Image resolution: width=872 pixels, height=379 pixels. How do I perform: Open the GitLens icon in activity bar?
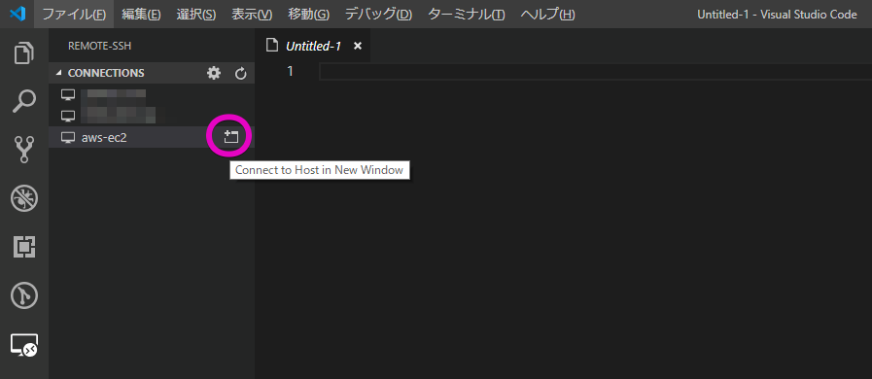coord(24,295)
